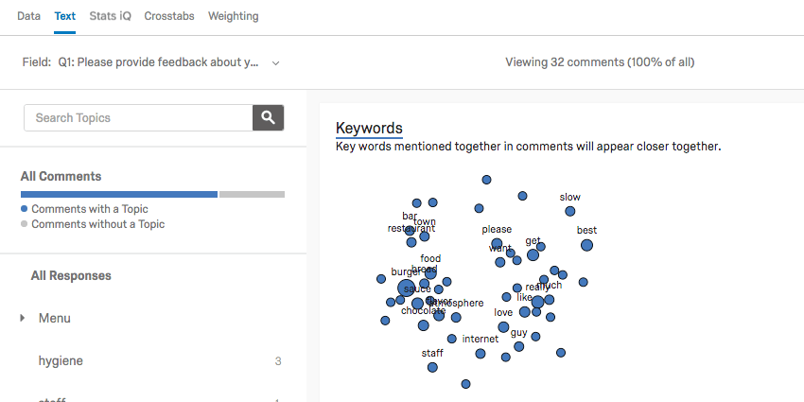This screenshot has height=402, width=804.
Task: Select the Weighting tab
Action: click(233, 16)
